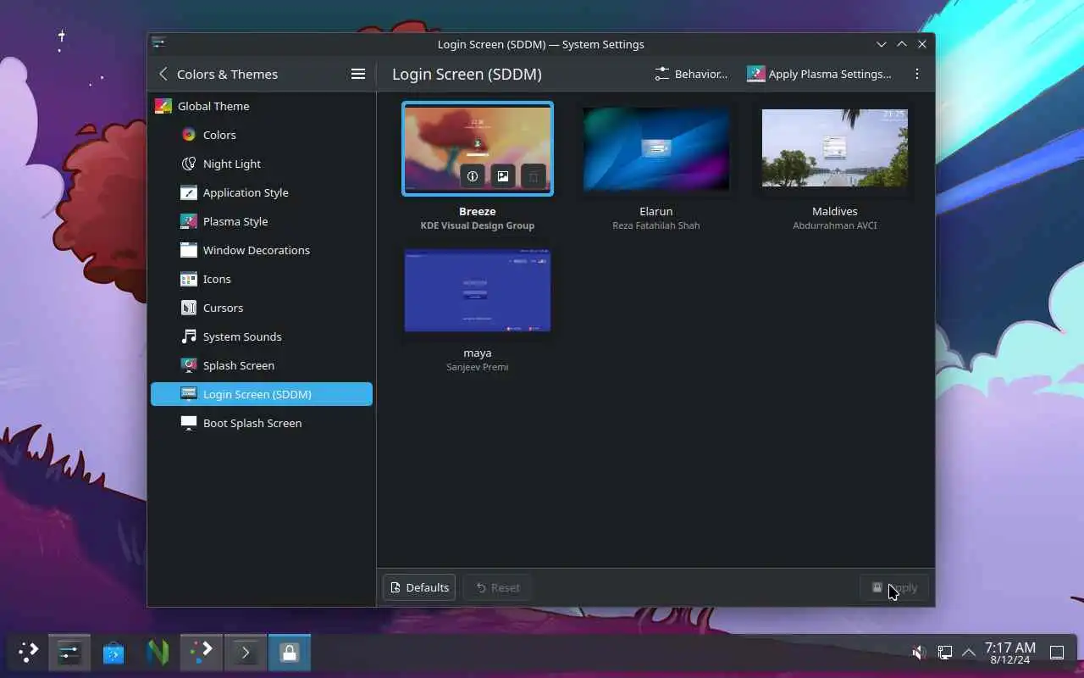
Task: Go to Application Style page
Action: point(261,192)
